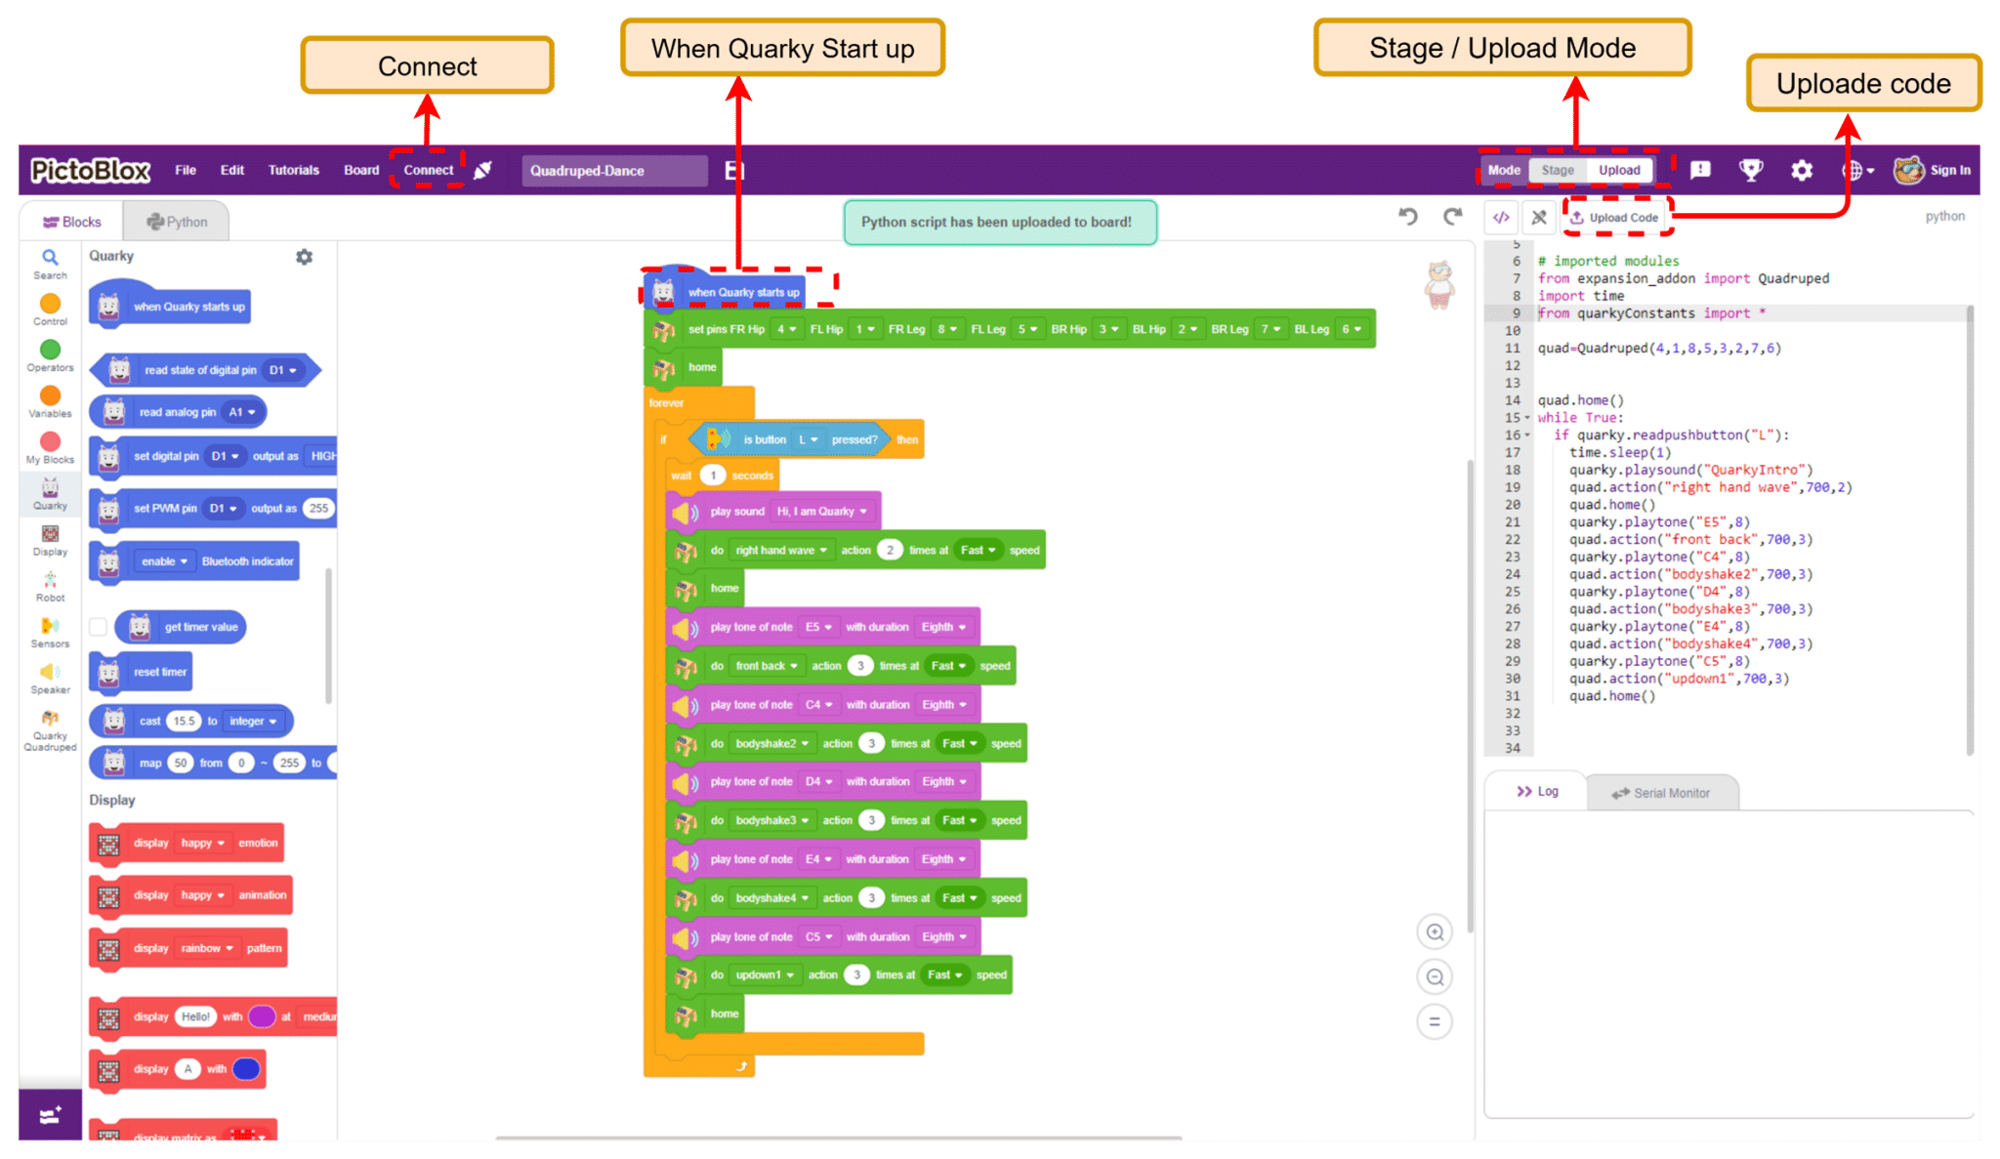
Task: Click the PictoBlox logo
Action: pyautogui.click(x=90, y=171)
